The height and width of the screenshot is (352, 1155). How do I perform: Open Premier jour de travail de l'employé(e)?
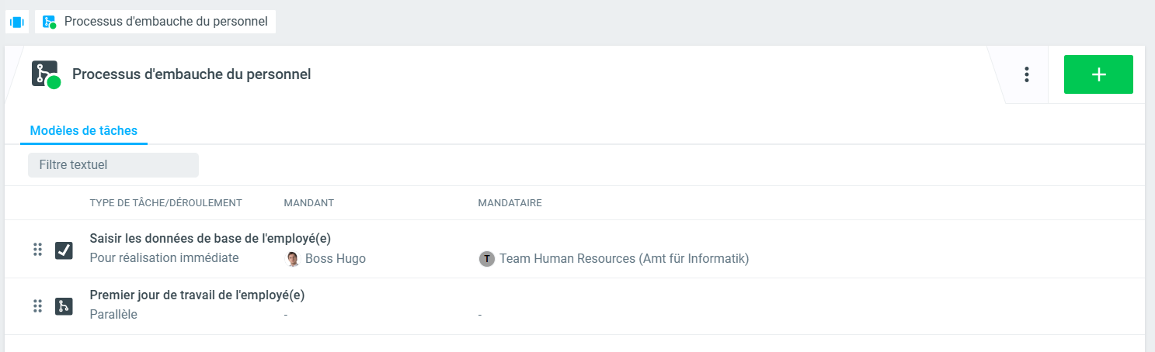[x=197, y=295]
